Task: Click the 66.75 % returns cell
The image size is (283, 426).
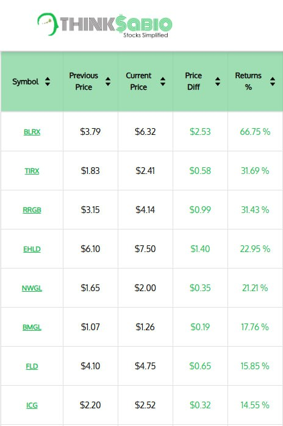Action: [255, 132]
